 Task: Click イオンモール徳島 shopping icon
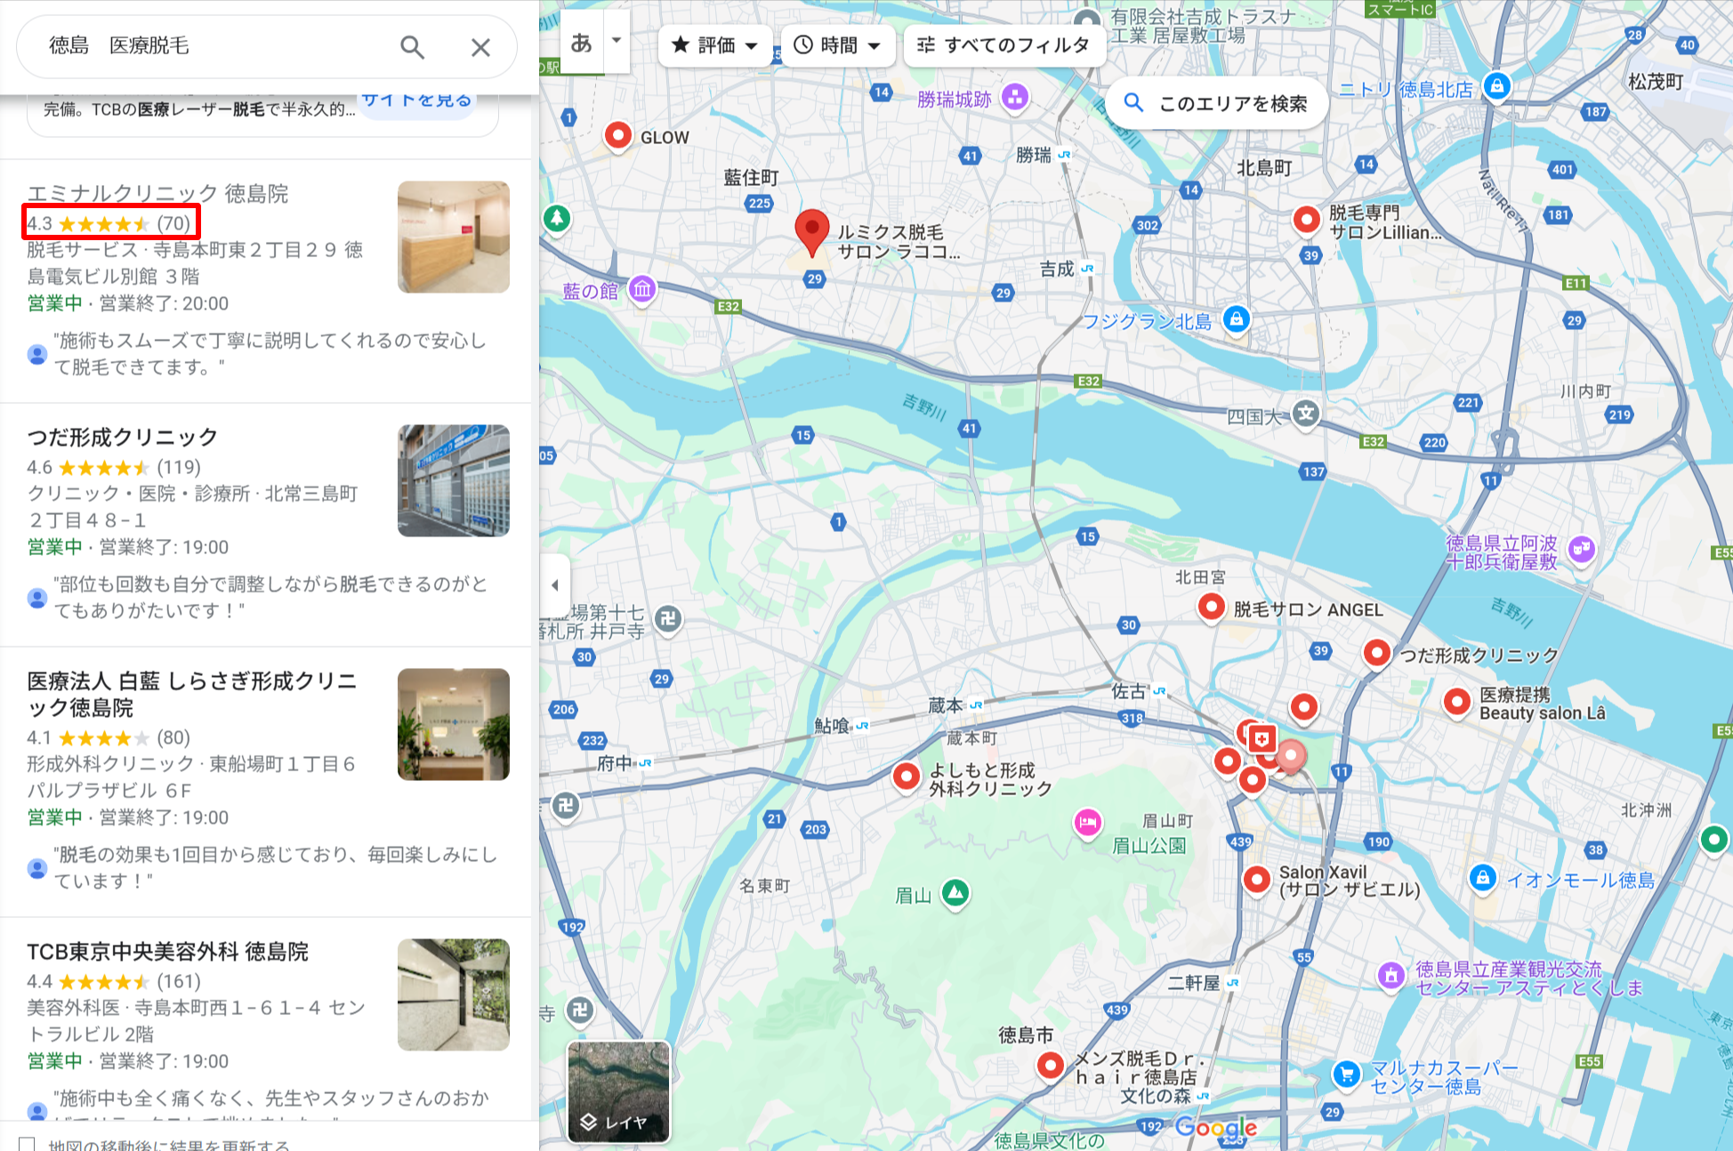pyautogui.click(x=1482, y=878)
